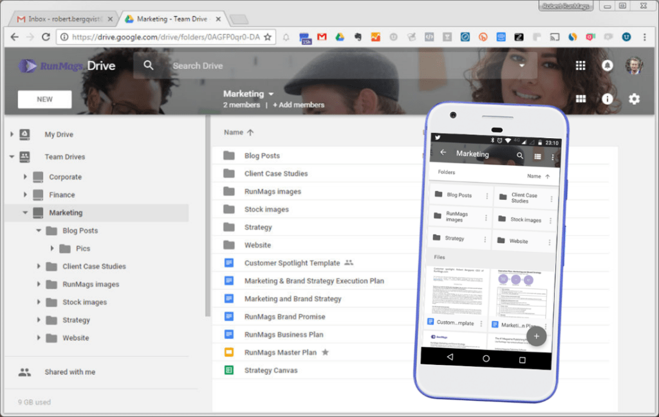Click the browser address bar
The image size is (659, 417).
(x=166, y=37)
